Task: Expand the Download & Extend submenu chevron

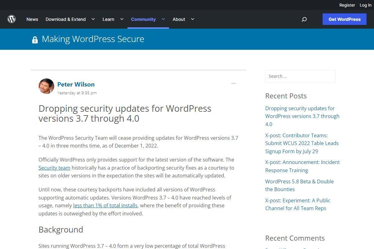Action: click(93, 19)
